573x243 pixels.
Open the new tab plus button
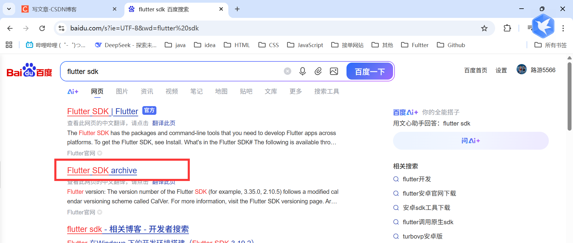point(237,9)
